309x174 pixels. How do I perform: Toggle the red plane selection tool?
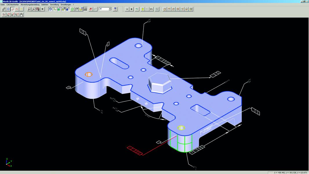13,9
